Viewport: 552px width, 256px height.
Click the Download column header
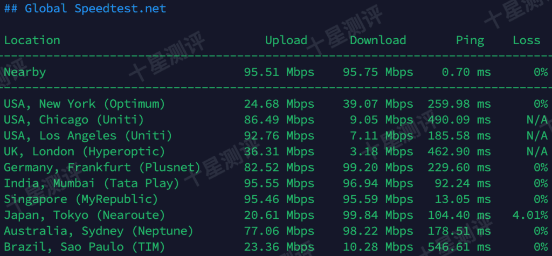(x=377, y=40)
